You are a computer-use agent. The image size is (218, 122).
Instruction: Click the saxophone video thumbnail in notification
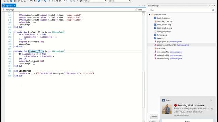167,109
